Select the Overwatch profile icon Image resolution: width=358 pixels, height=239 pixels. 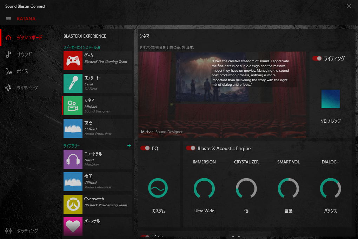73,204
